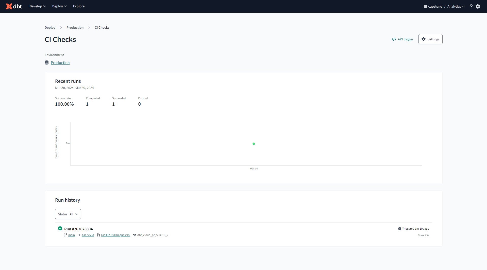Click the git branch icon beside main
Image resolution: width=487 pixels, height=270 pixels.
pos(66,235)
